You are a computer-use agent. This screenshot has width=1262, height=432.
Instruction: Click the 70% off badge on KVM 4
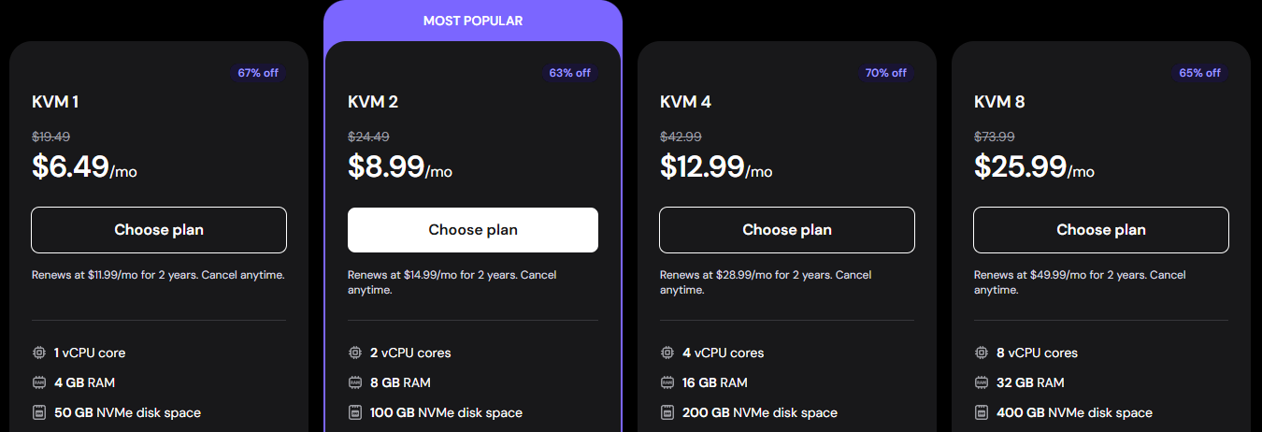click(885, 73)
